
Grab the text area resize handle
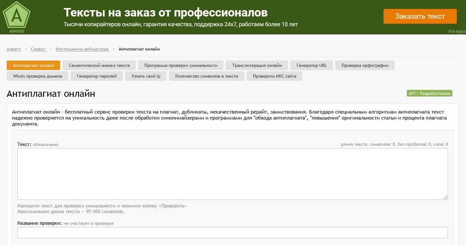pos(445,197)
